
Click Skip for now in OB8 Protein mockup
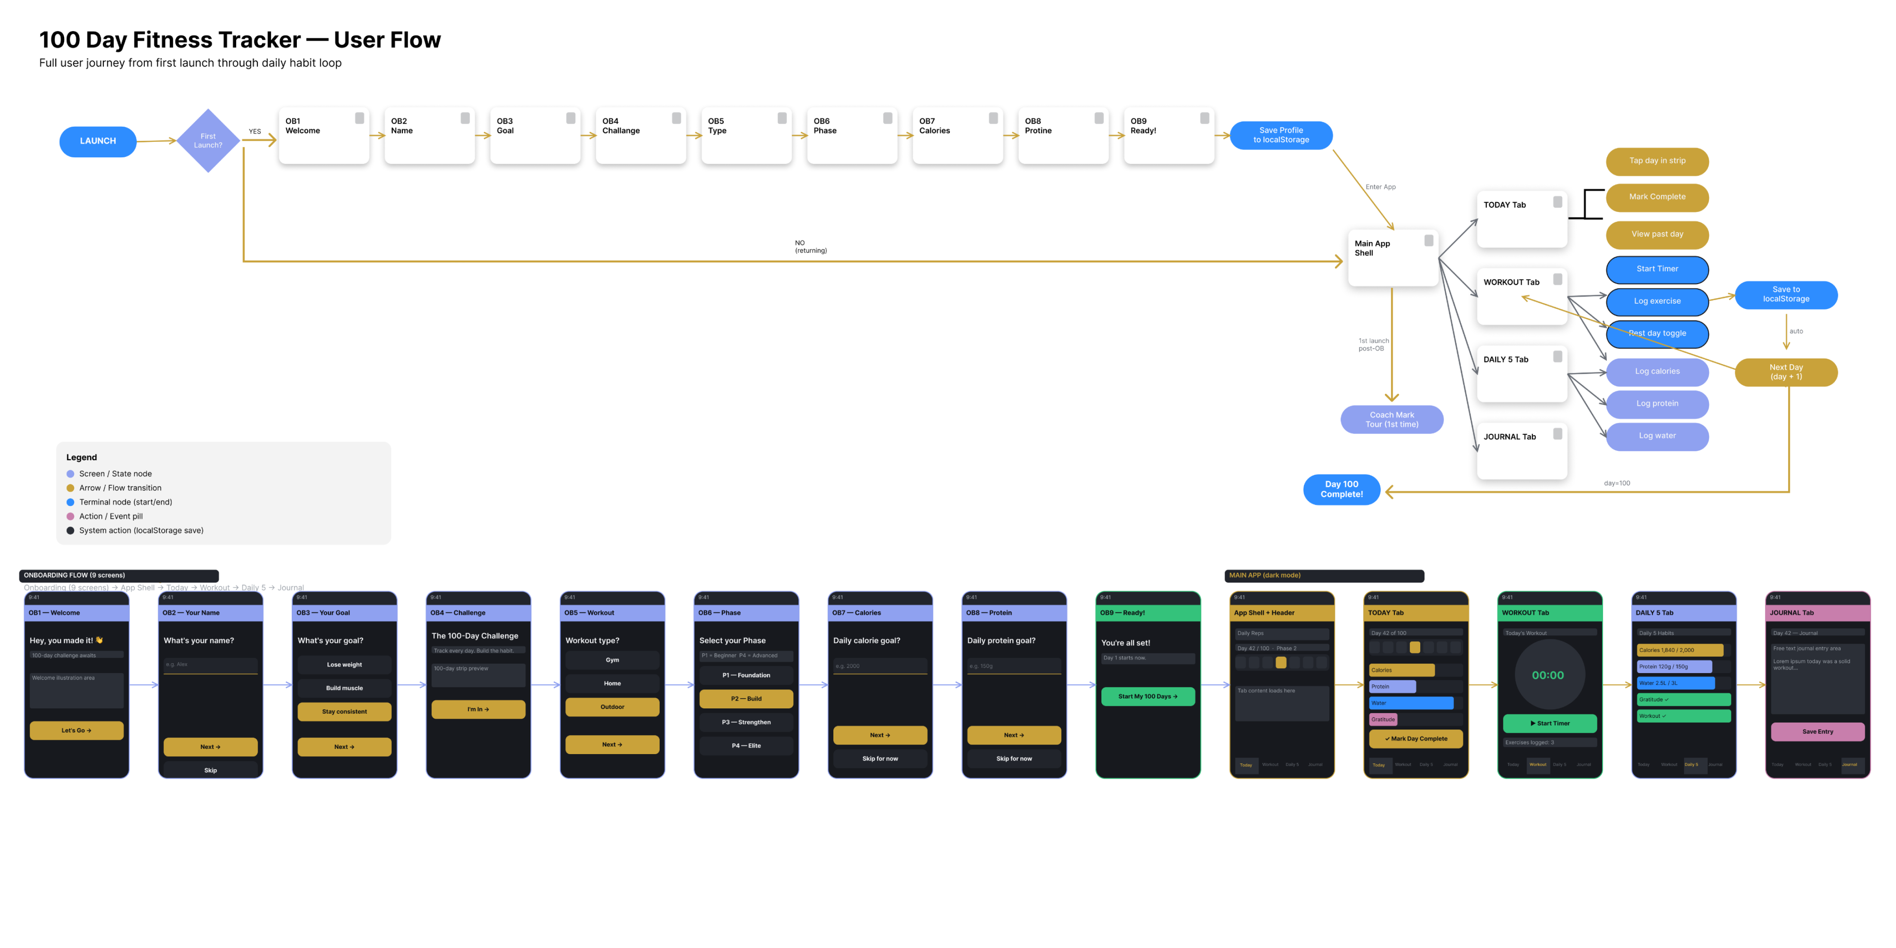coord(1014,759)
